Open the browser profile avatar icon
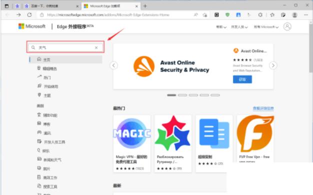Screen dimensions: 313x195 294,15
